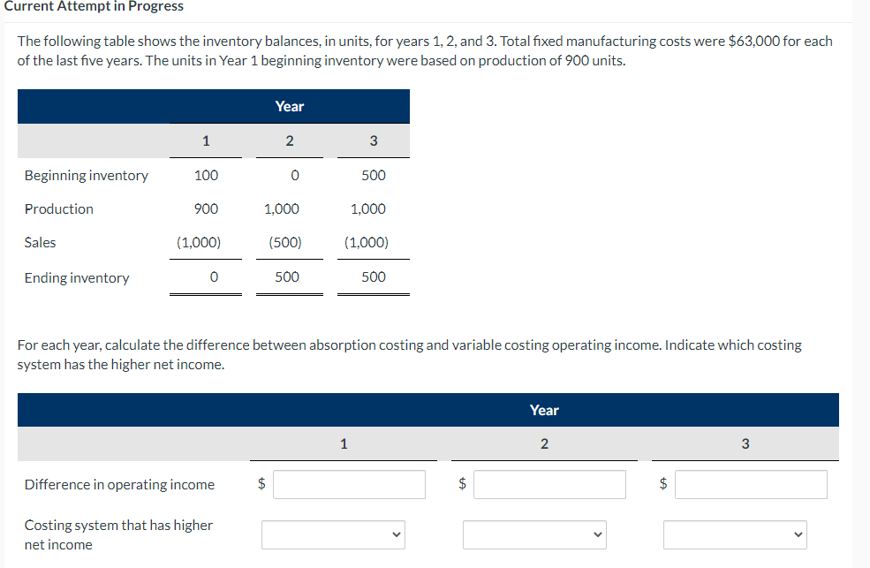This screenshot has width=870, height=568.
Task: Click the 'Year' header of the answer table
Action: click(544, 411)
